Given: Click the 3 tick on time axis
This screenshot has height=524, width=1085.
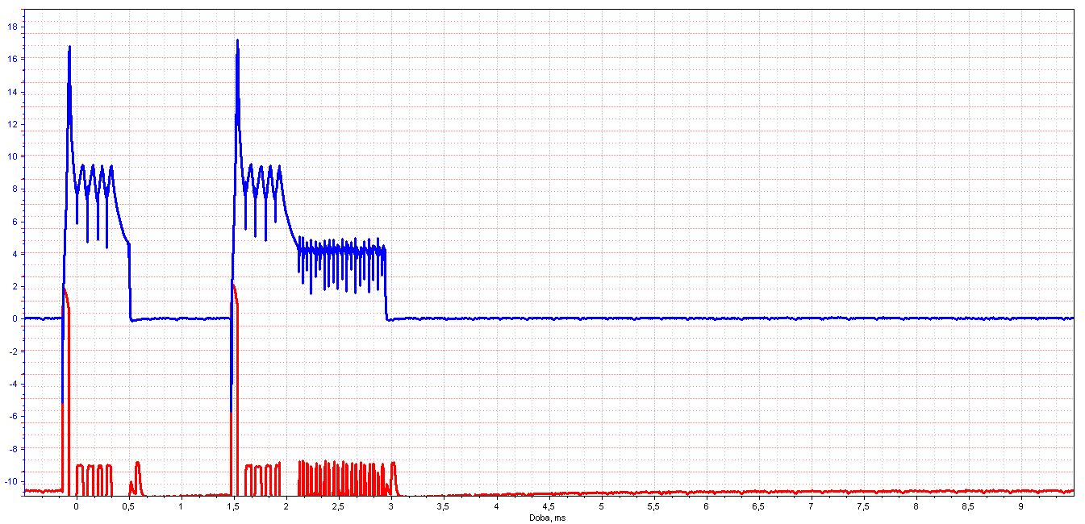Looking at the screenshot, I should click(391, 506).
